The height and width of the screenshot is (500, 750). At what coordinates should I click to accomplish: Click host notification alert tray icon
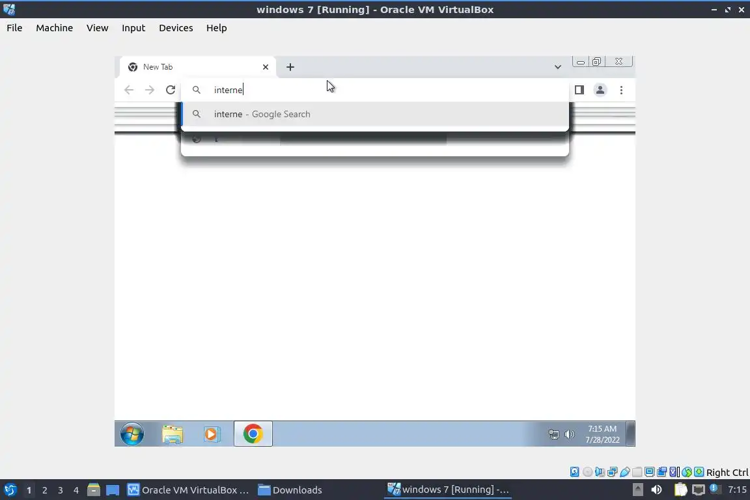coord(714,488)
